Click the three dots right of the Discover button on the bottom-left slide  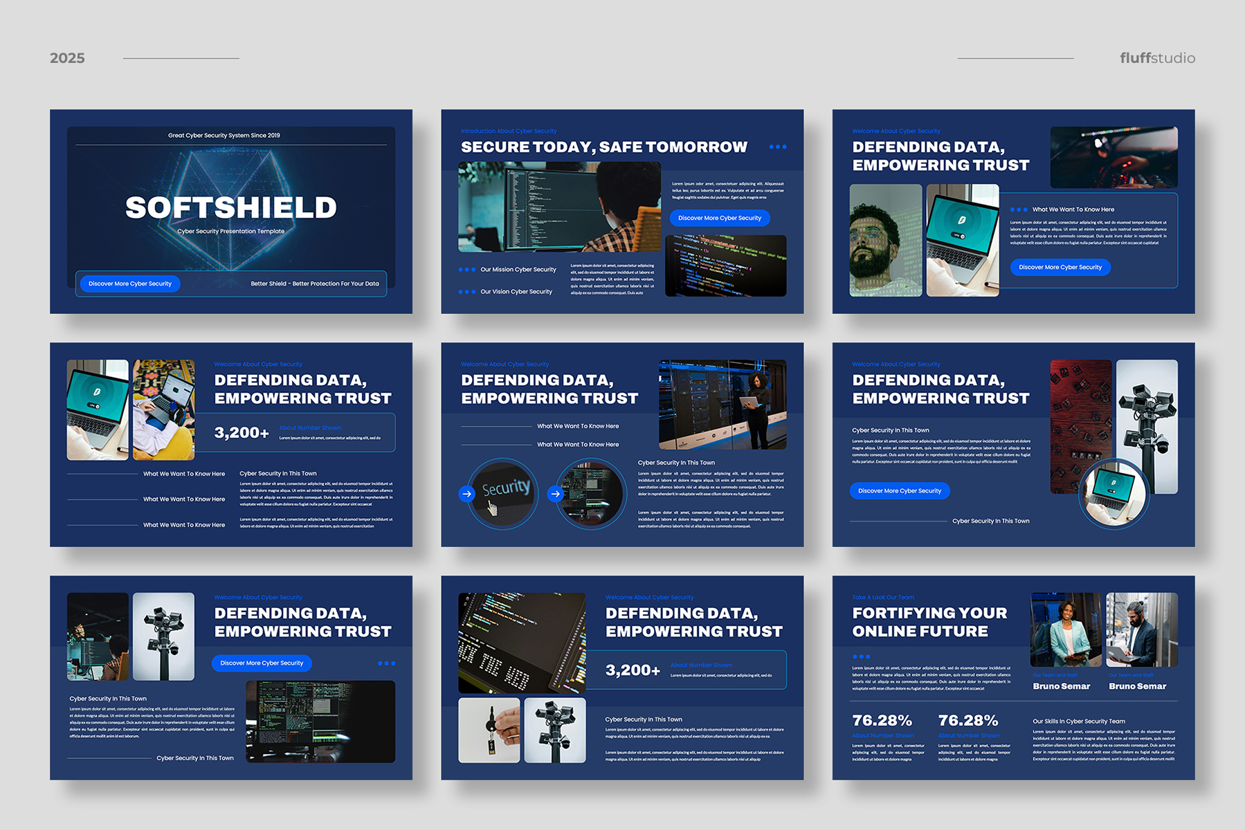click(x=386, y=663)
